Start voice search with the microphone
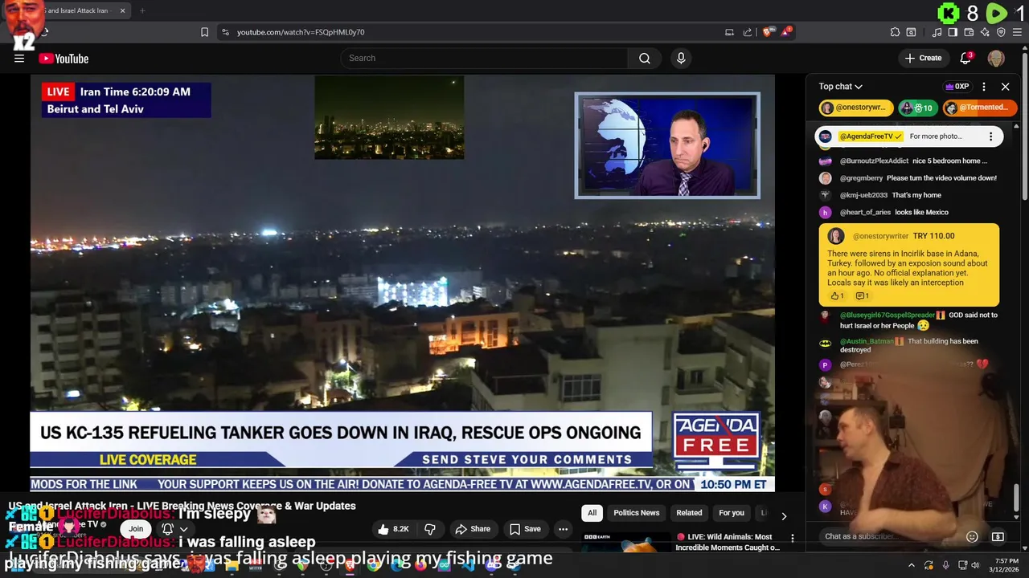This screenshot has width=1029, height=578. coord(681,58)
